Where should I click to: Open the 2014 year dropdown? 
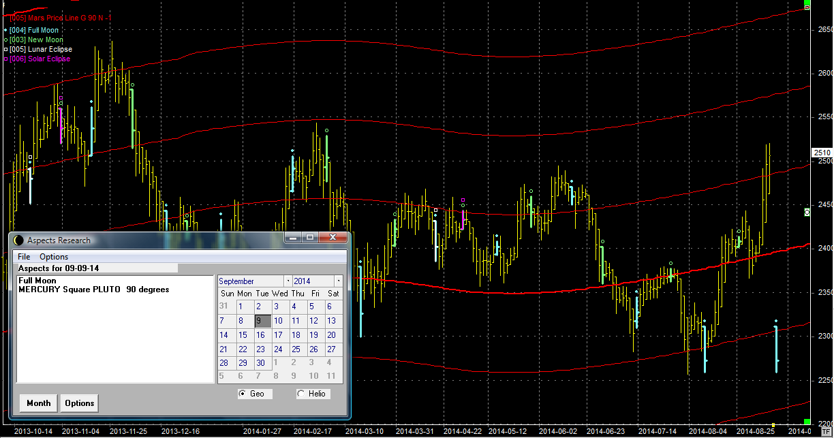[x=338, y=281]
